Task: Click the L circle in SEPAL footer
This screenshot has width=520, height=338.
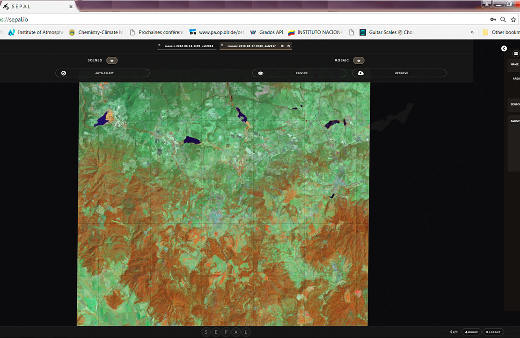Action: pyautogui.click(x=246, y=332)
